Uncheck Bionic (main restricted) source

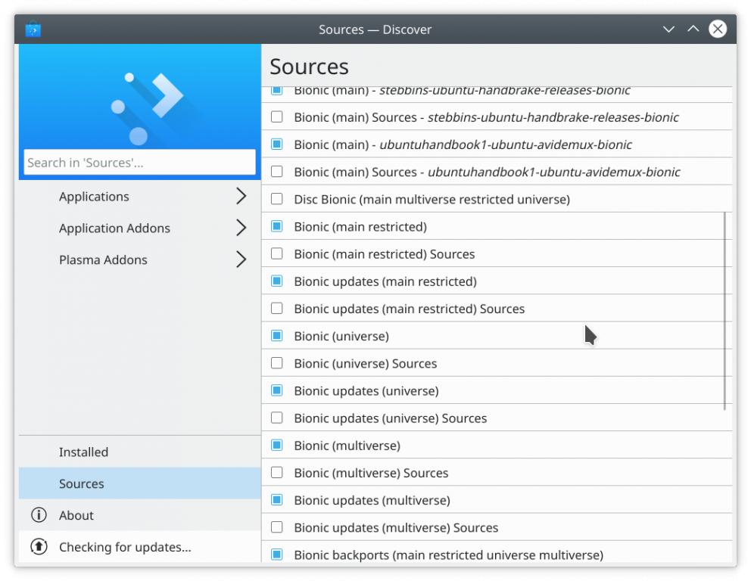[277, 226]
